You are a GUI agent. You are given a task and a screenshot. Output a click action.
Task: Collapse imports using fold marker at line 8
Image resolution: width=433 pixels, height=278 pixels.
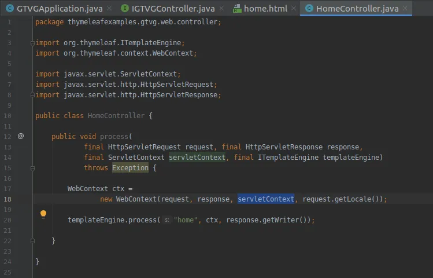coord(32,95)
